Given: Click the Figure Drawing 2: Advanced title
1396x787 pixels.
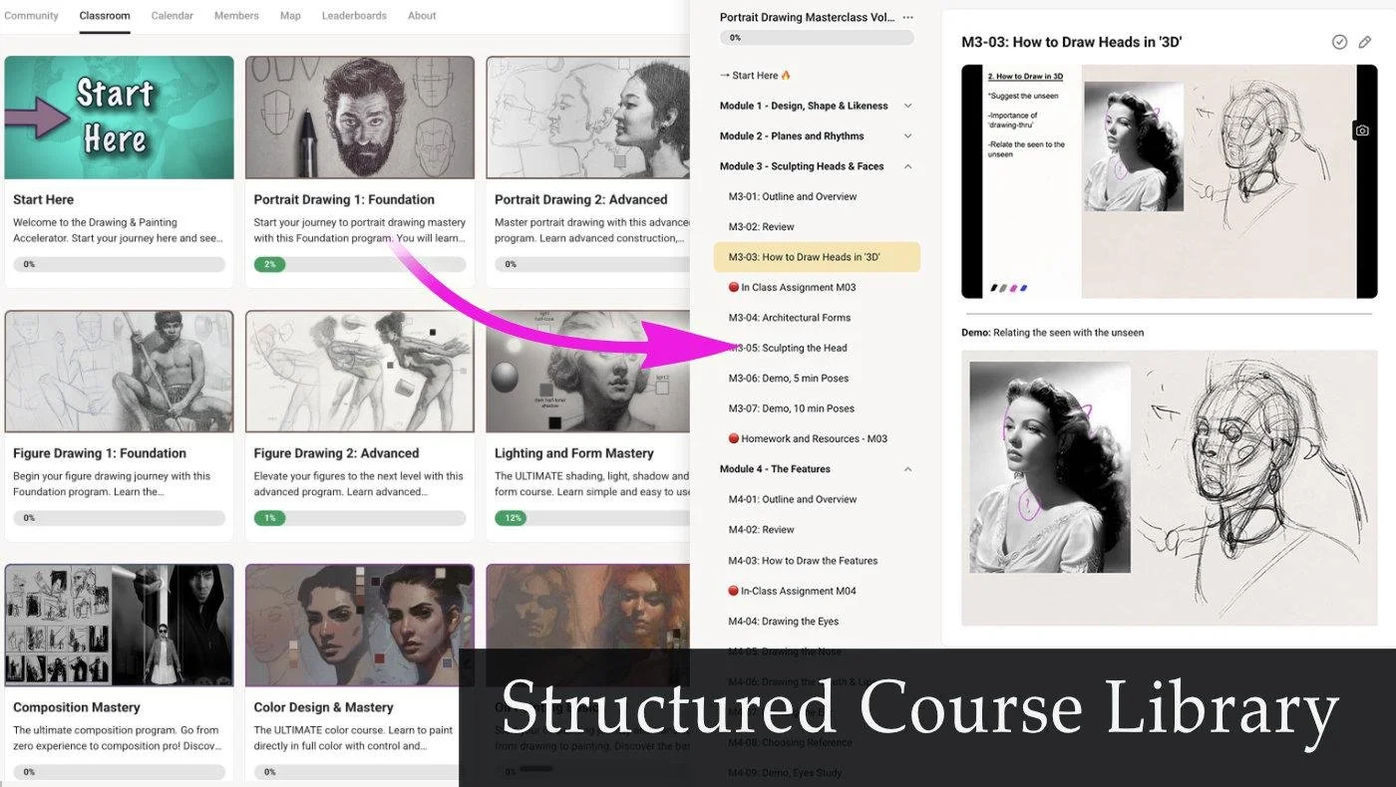Looking at the screenshot, I should (x=336, y=453).
